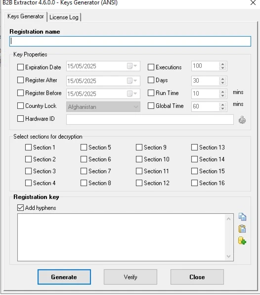Click the registration key scrollbar up arrow

(x=229, y=219)
